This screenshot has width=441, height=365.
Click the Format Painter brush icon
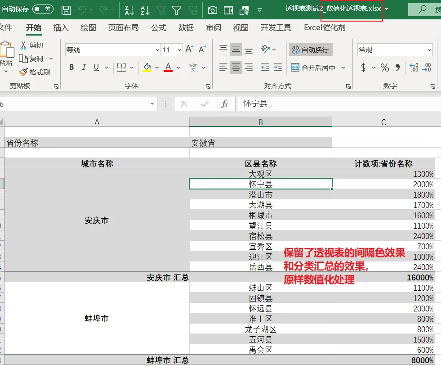click(x=23, y=72)
